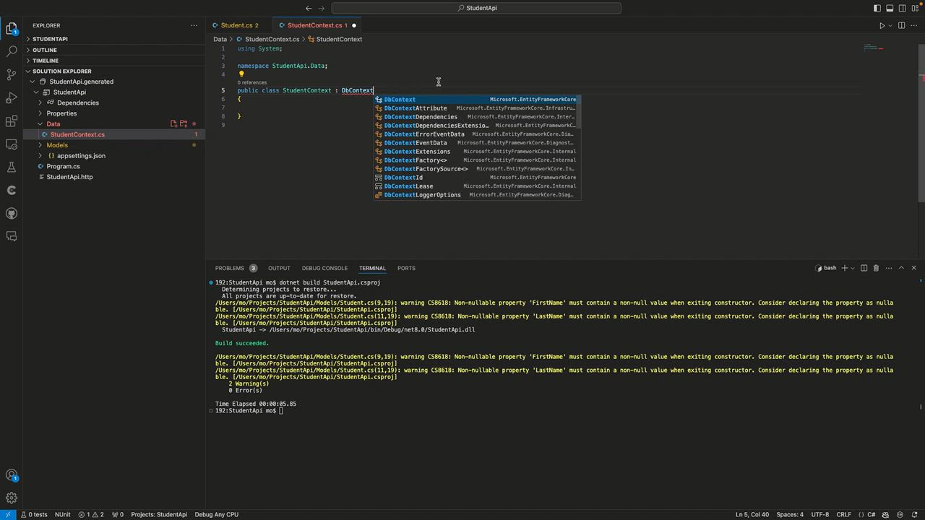Toggle the secondary side bar layout
The width and height of the screenshot is (925, 520).
(x=903, y=8)
